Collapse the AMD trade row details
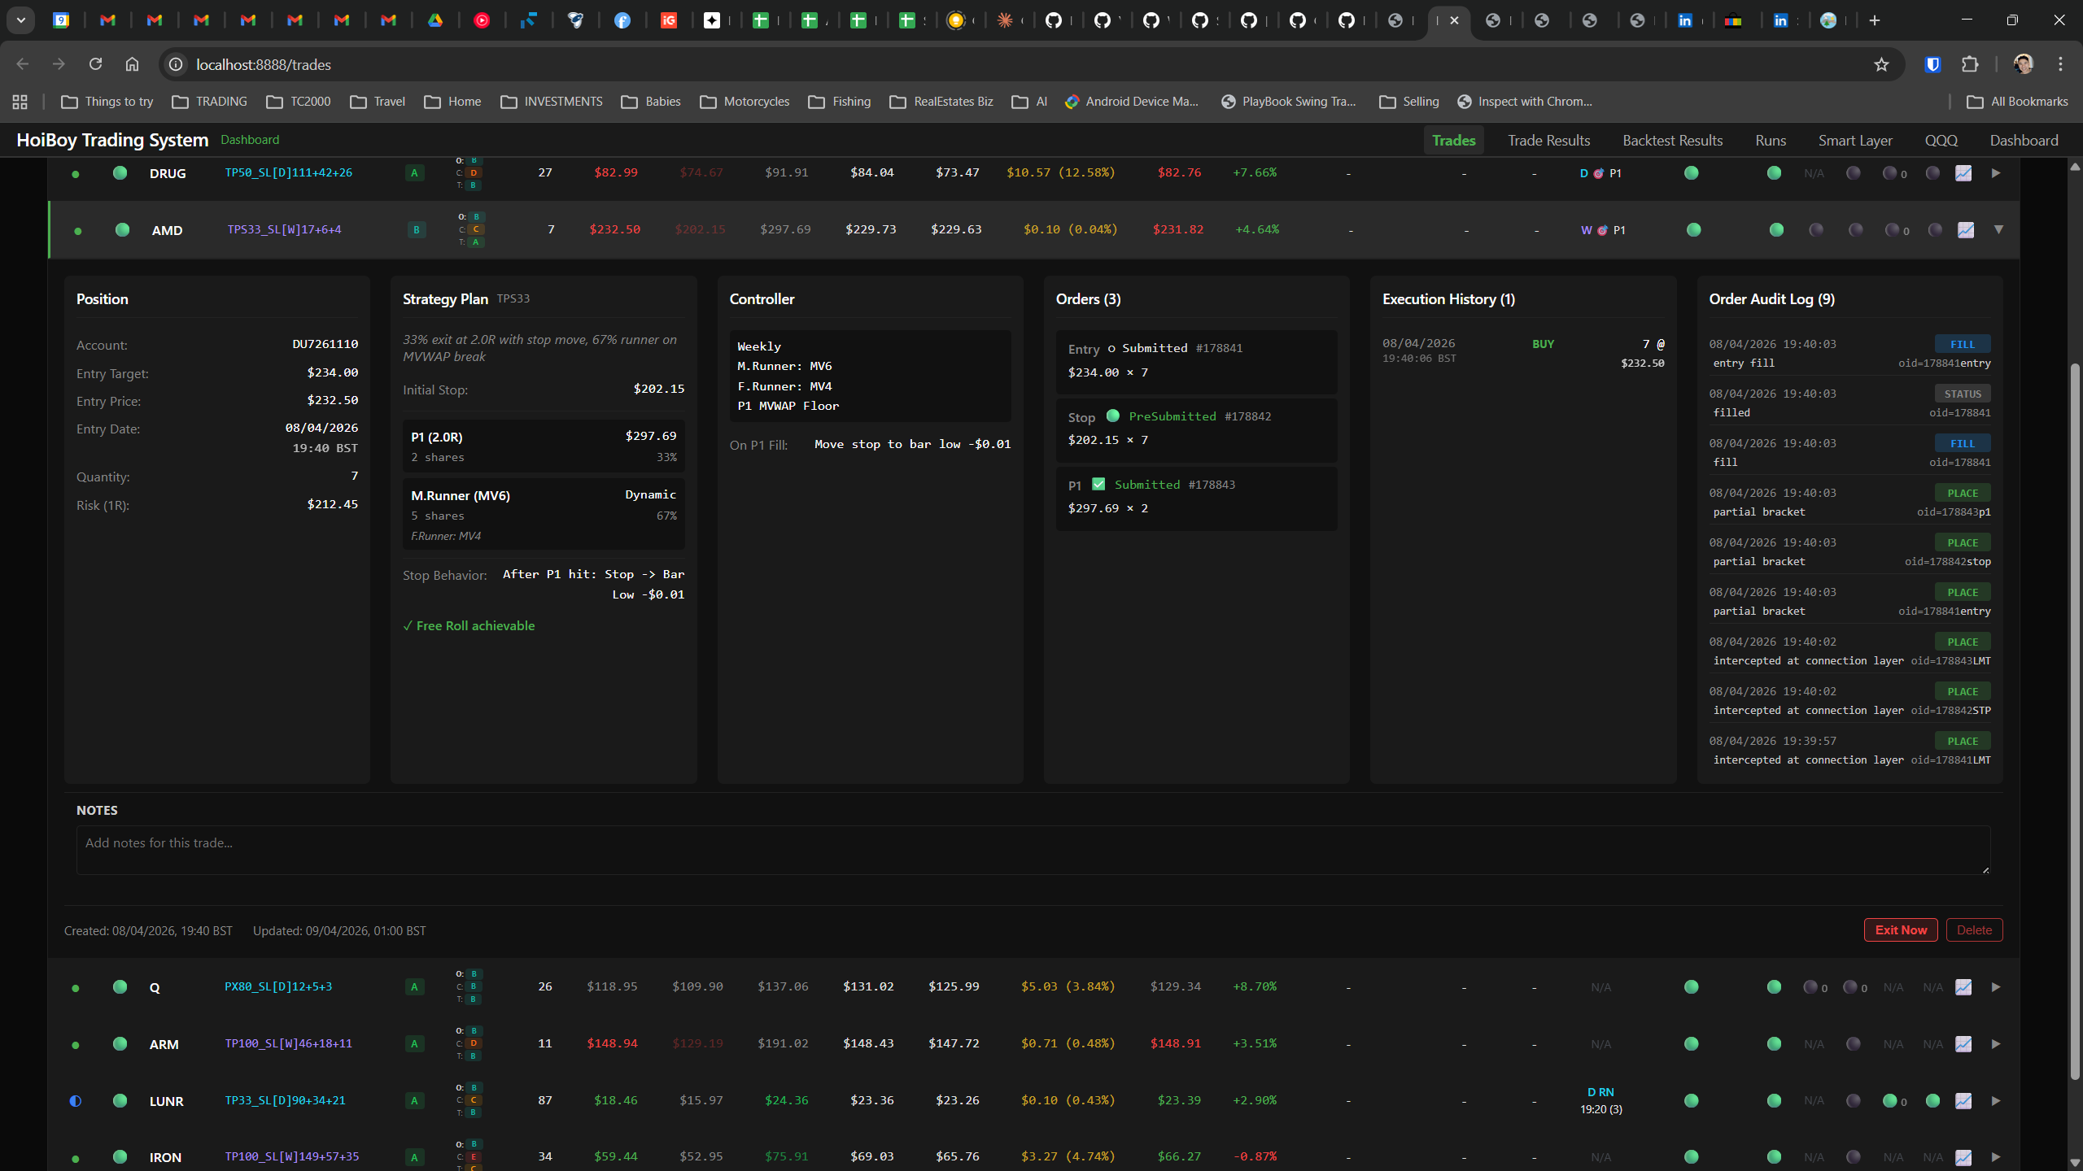 (x=1998, y=230)
